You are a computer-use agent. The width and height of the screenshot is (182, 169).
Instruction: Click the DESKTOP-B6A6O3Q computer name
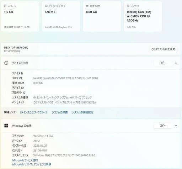click(x=16, y=48)
